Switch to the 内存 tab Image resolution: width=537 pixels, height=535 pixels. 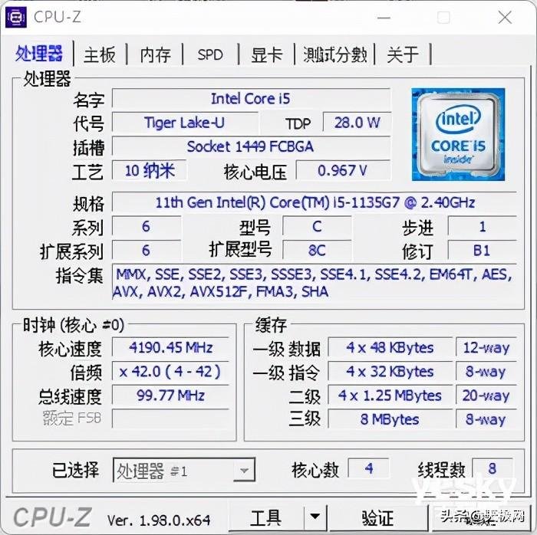coord(155,54)
